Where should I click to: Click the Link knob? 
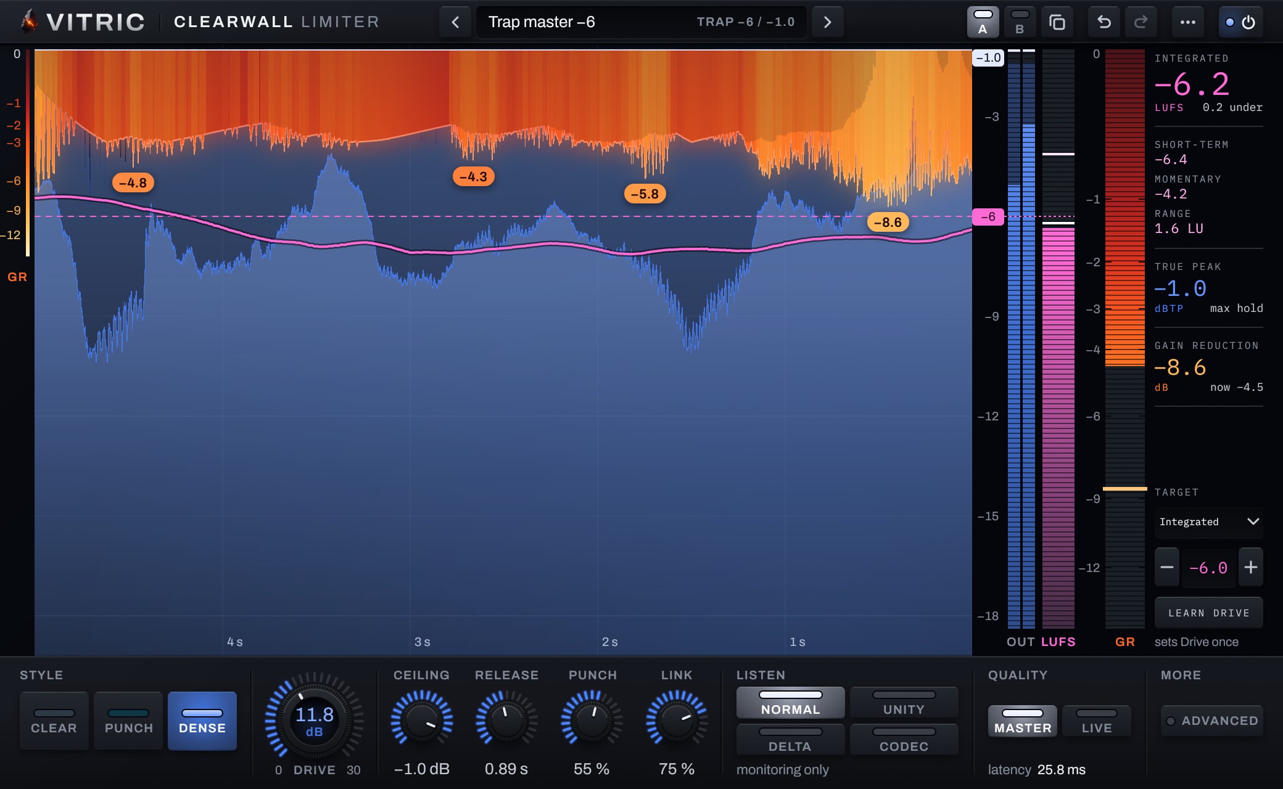(x=677, y=720)
